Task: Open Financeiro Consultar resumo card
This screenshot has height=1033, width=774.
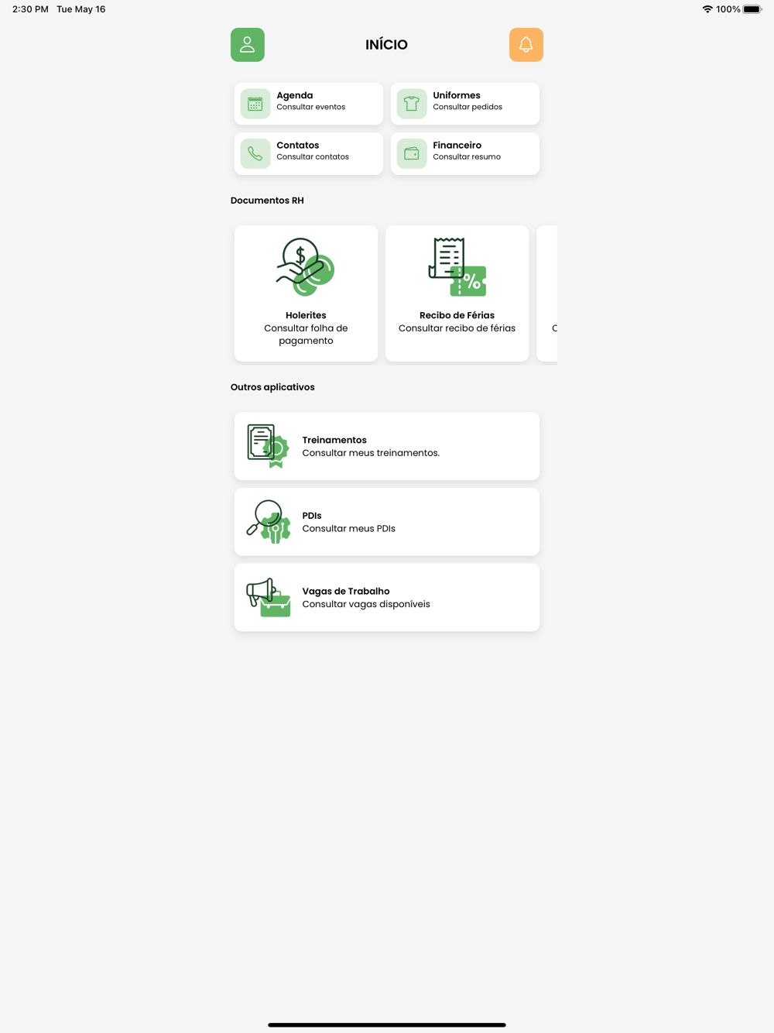Action: coord(465,153)
